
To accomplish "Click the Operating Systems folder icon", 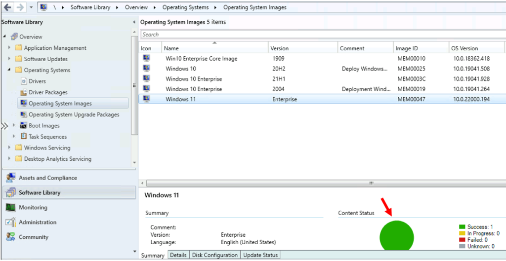I will [x=18, y=70].
